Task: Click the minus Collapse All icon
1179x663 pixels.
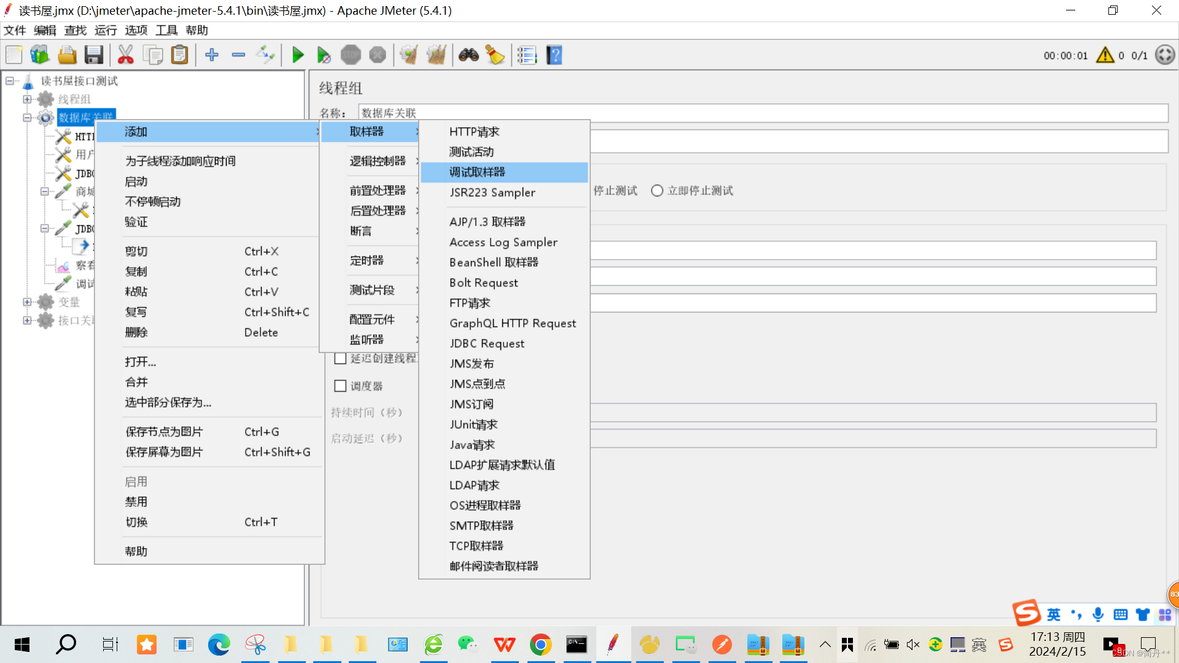Action: coord(238,55)
